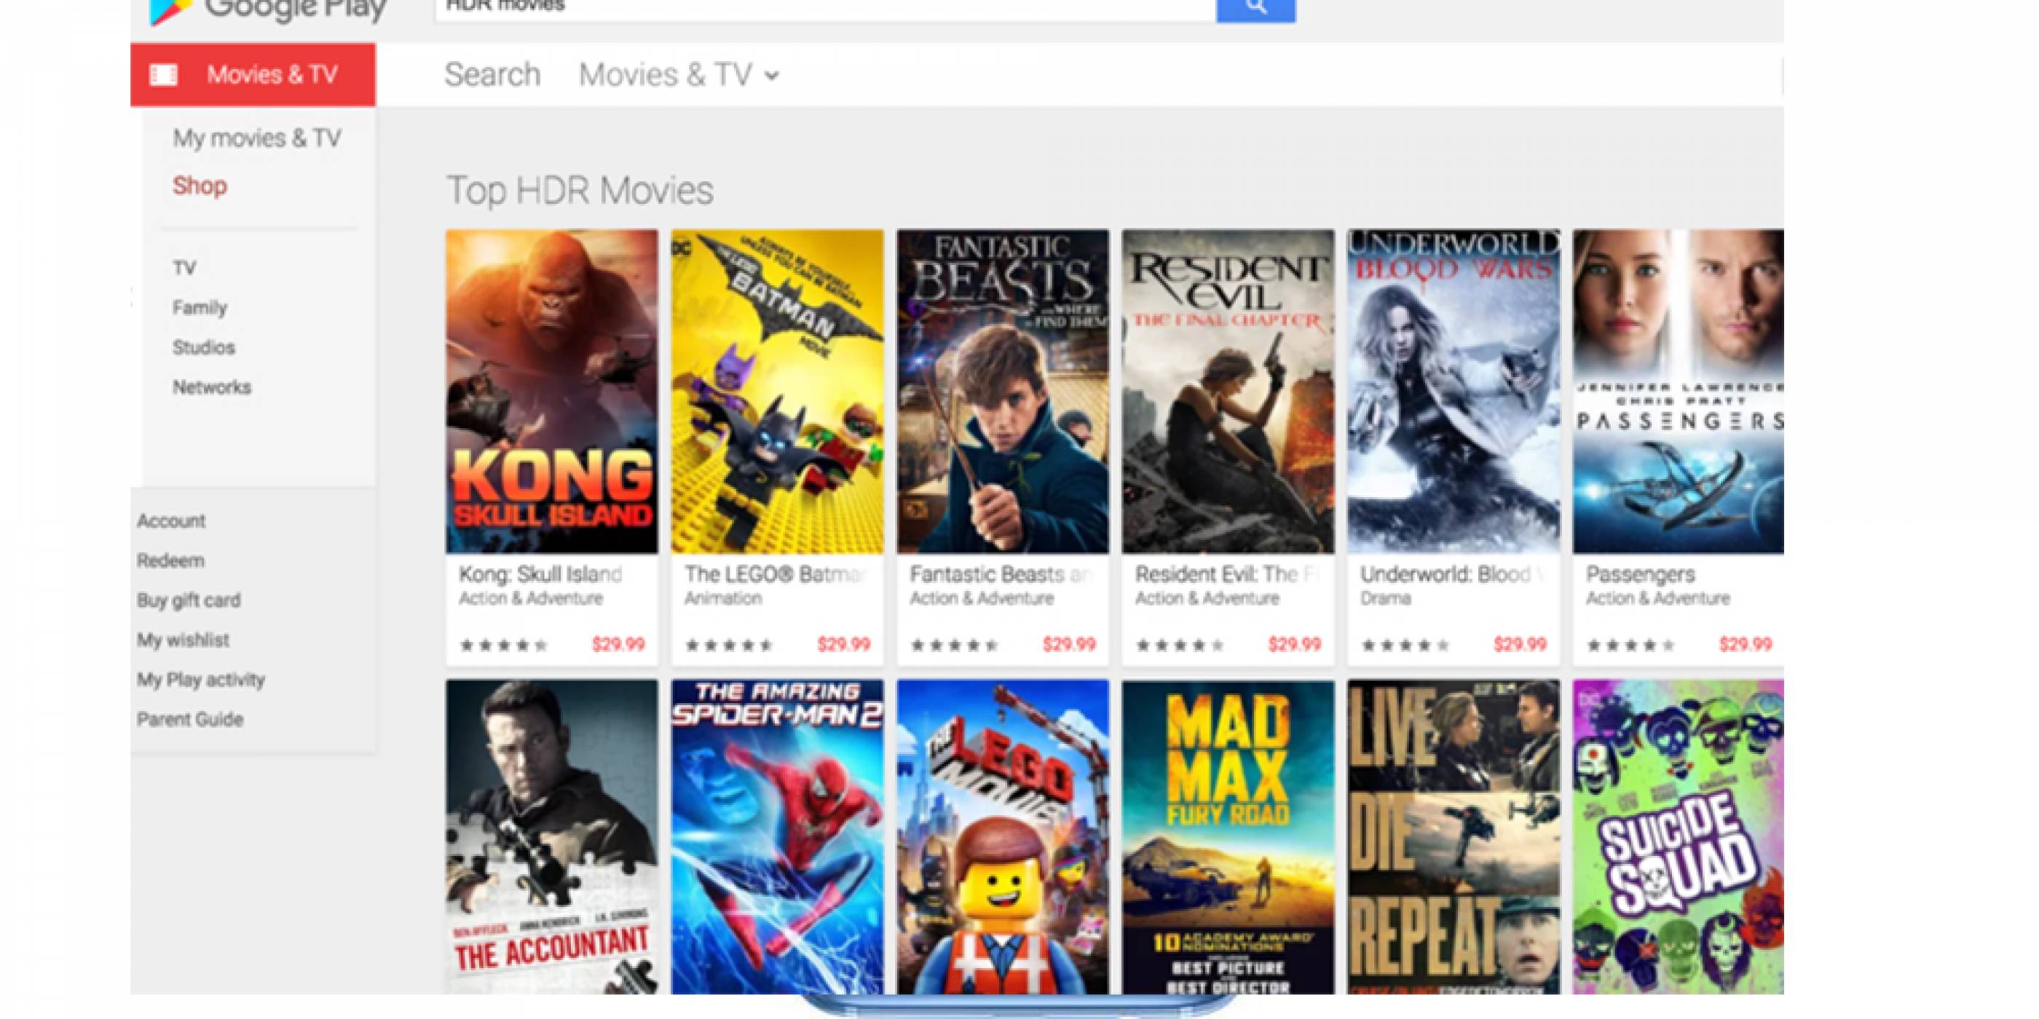This screenshot has width=2039, height=1019.
Task: Click the film strip icon in Movies & TV
Action: (x=164, y=75)
